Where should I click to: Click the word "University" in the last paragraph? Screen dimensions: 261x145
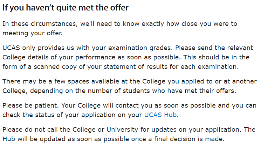click(122, 130)
